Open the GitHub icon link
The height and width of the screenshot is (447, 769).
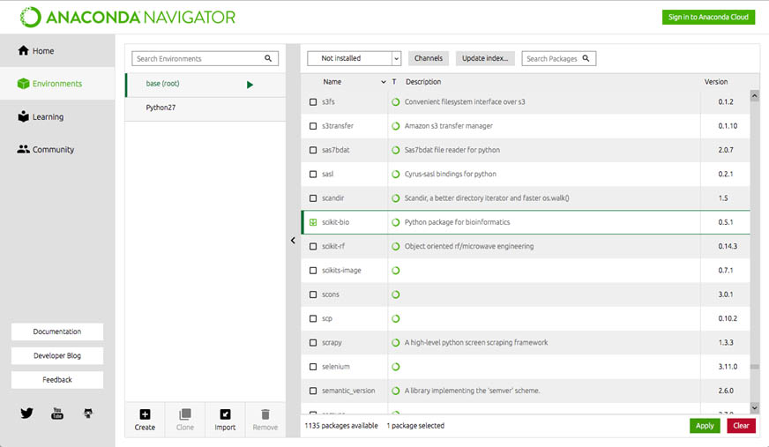pos(88,413)
